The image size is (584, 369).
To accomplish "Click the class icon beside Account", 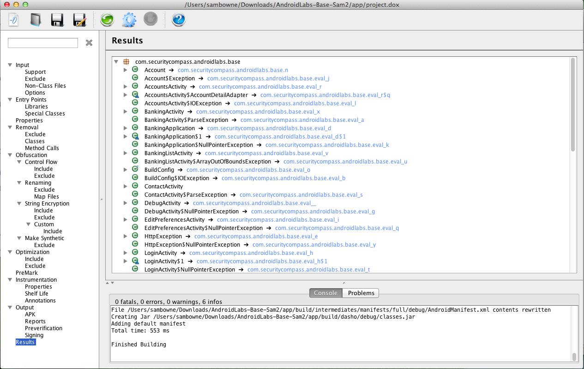I will pyautogui.click(x=135, y=70).
